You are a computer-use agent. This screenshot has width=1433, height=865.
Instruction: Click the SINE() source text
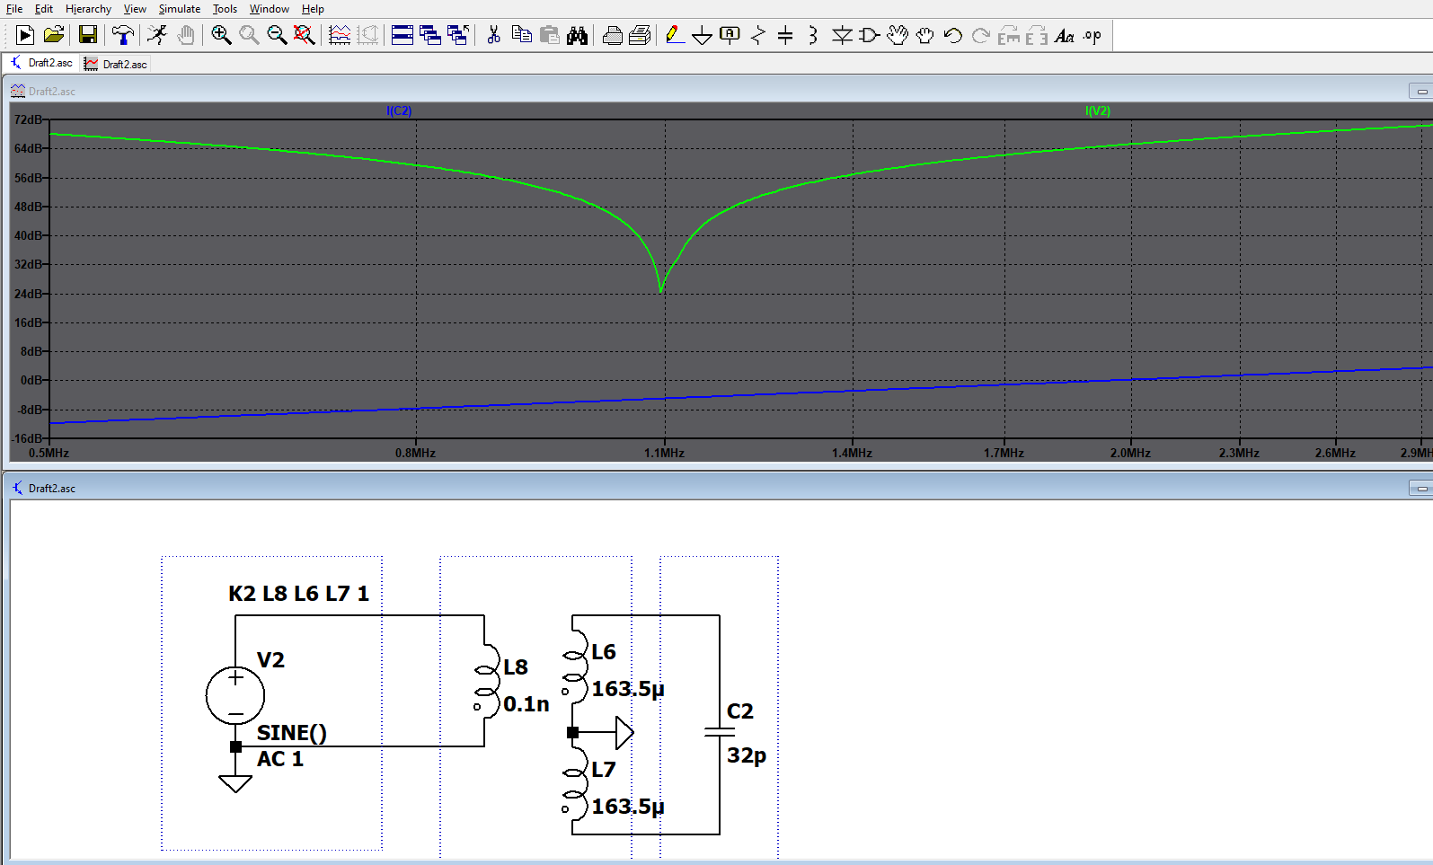pyautogui.click(x=292, y=733)
